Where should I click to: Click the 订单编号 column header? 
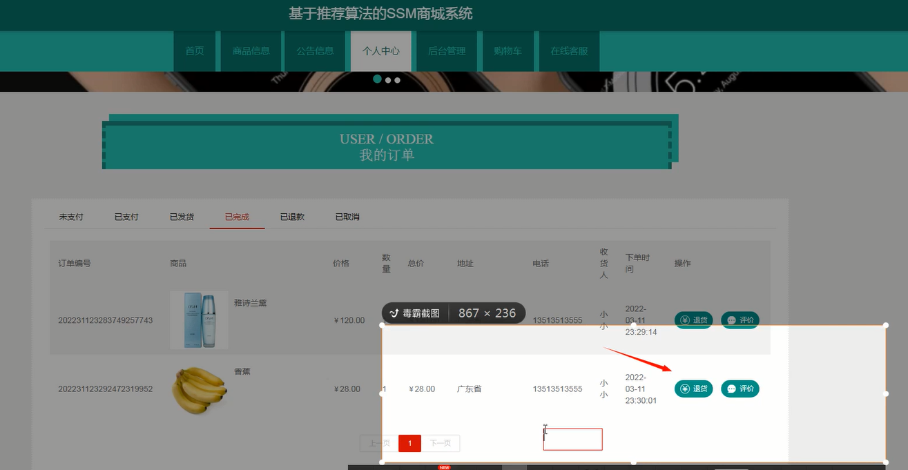75,264
